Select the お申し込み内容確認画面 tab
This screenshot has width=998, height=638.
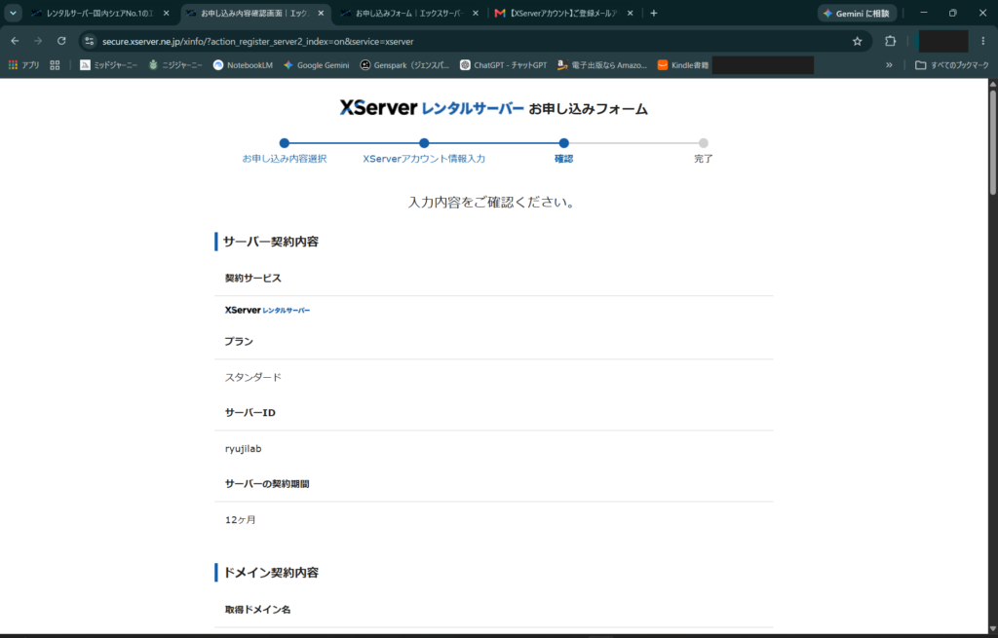249,13
